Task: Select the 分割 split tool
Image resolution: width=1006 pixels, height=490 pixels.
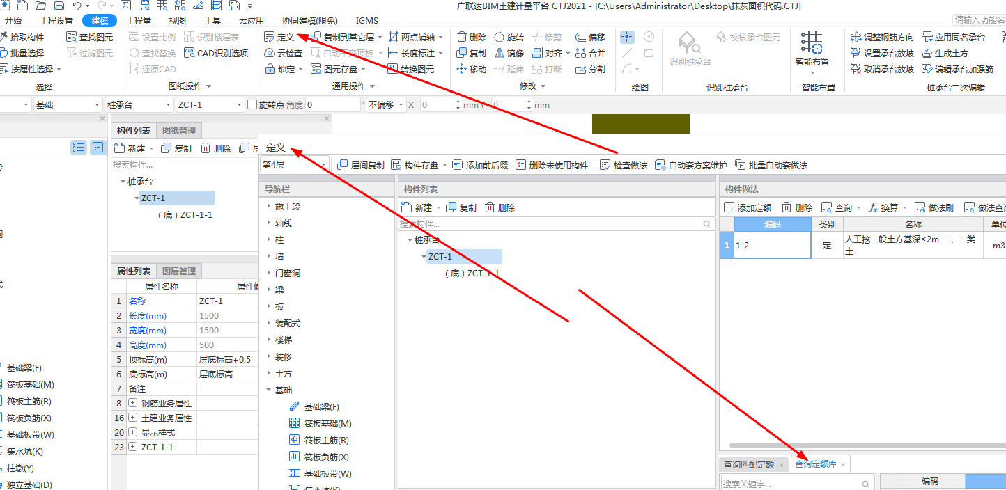Action: coord(591,69)
